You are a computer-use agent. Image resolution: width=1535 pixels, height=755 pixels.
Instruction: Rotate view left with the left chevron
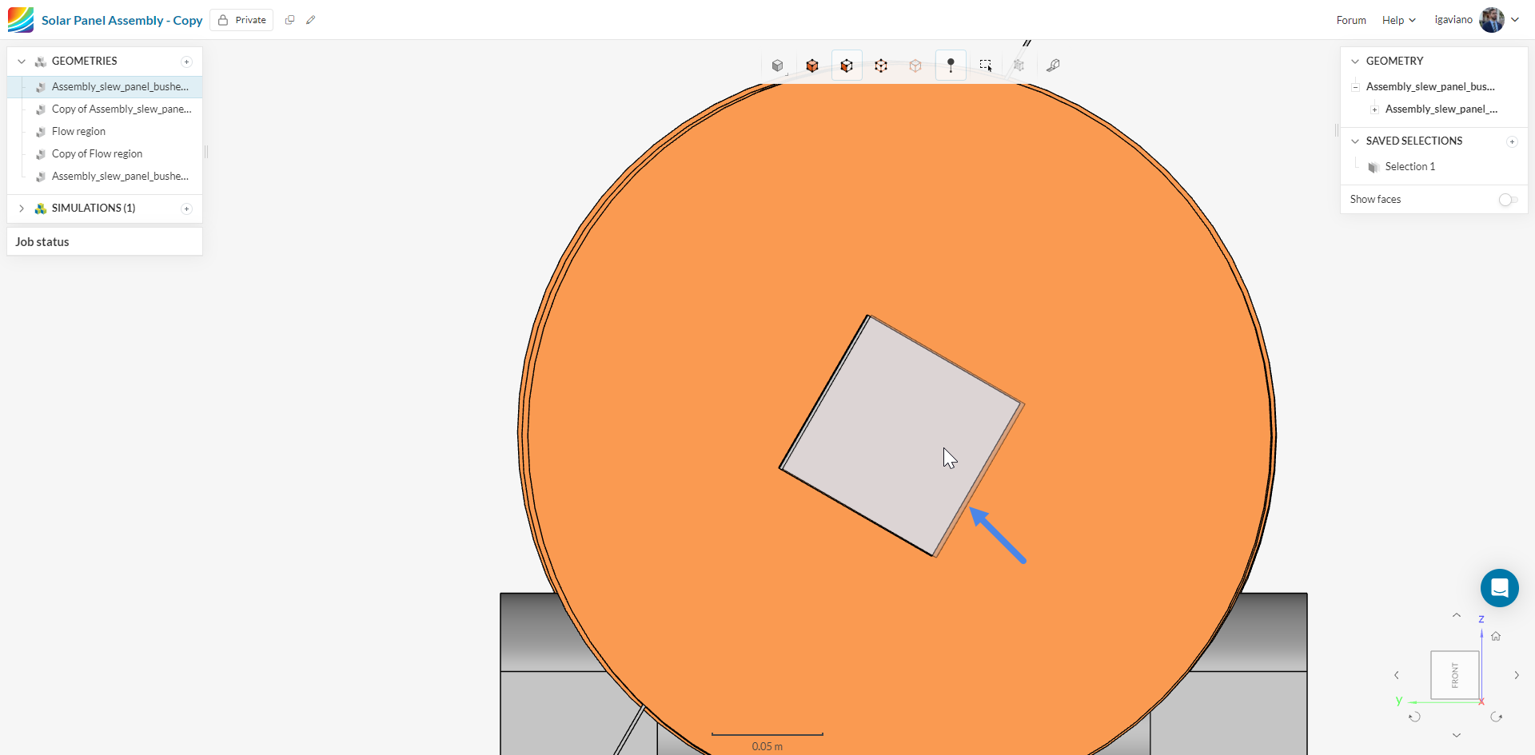[1397, 675]
